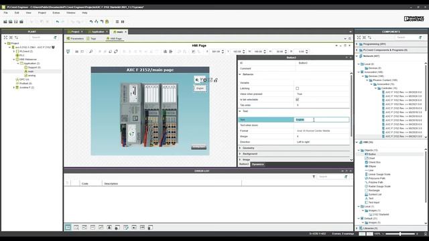Toggle Is tab selectable checkbox
Viewport: 429px width, 241px height.
pos(298,100)
